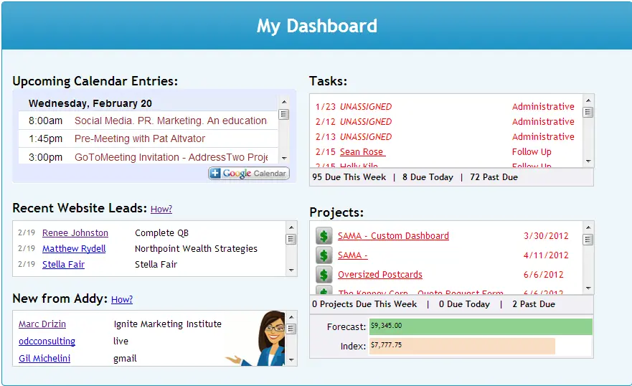Open Stella Fair lead link
Viewport: 632px width, 386px height.
(63, 264)
